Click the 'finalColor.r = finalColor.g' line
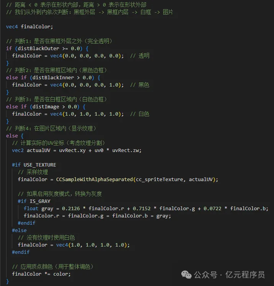 pos(97,216)
